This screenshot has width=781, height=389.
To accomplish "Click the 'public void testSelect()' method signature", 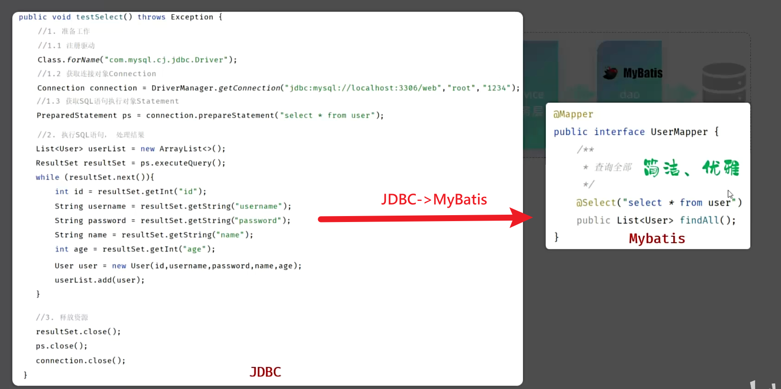I will tap(121, 17).
